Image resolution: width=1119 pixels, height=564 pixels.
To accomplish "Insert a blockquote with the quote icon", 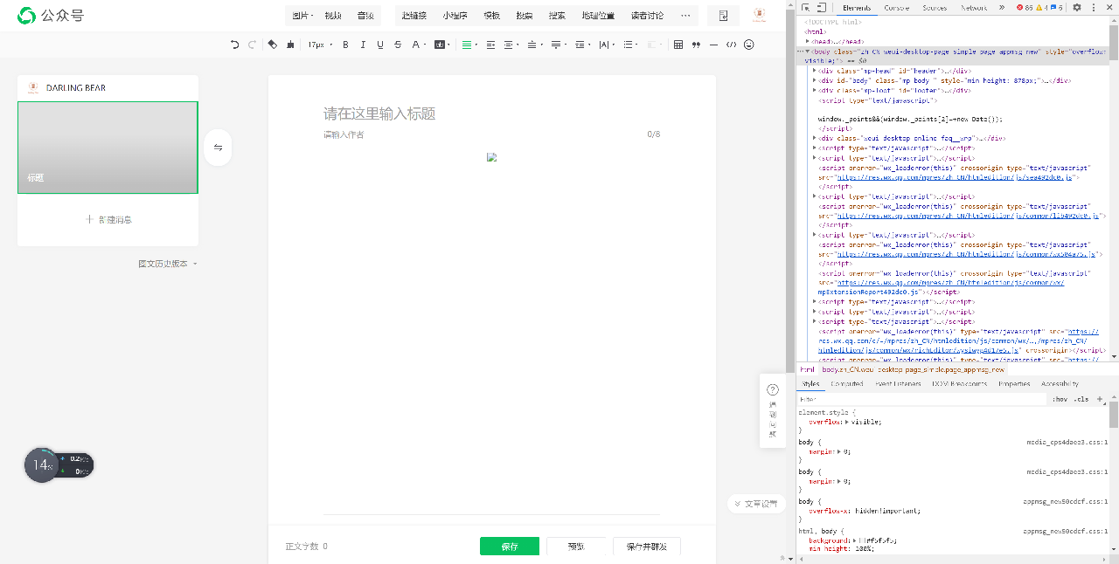I will pyautogui.click(x=696, y=45).
